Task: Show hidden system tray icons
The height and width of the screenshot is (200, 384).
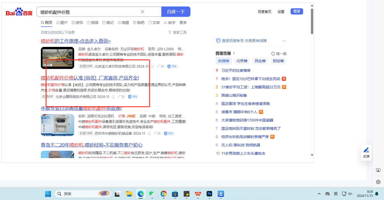Action: (x=319, y=194)
